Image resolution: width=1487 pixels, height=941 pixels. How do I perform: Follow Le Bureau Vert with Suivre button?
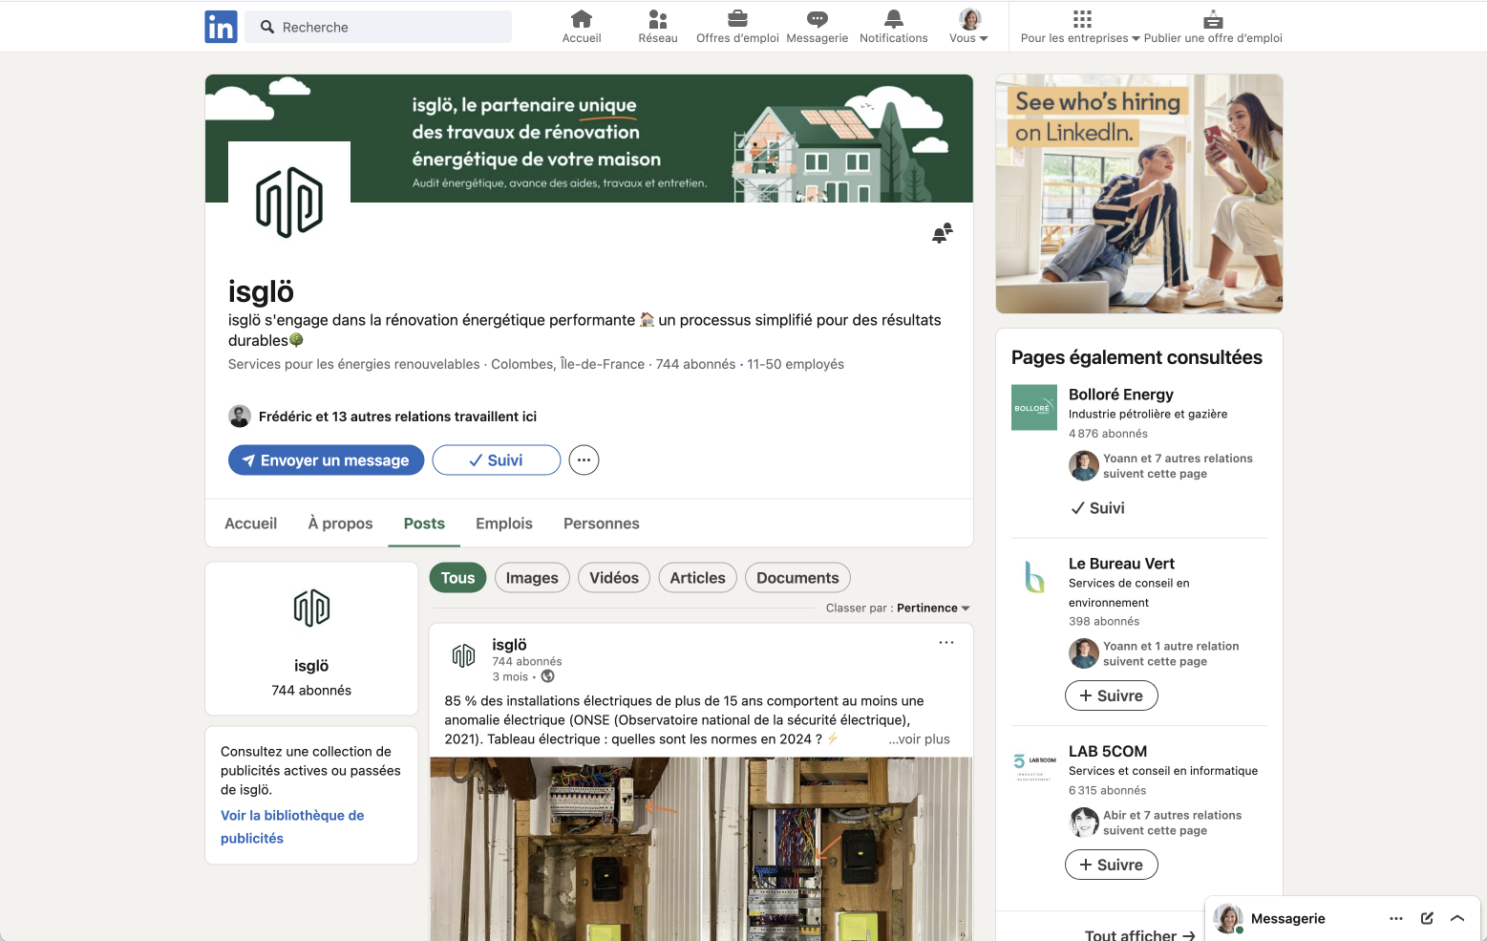1112,696
